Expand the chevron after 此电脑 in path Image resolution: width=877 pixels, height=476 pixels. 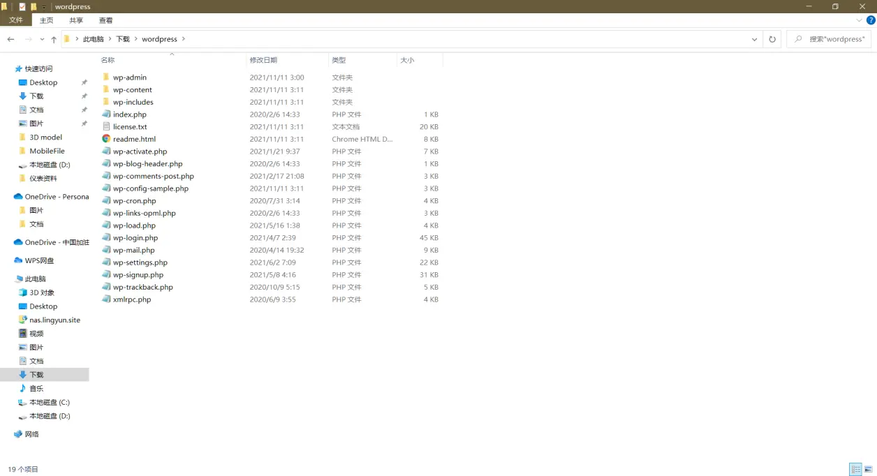point(110,39)
